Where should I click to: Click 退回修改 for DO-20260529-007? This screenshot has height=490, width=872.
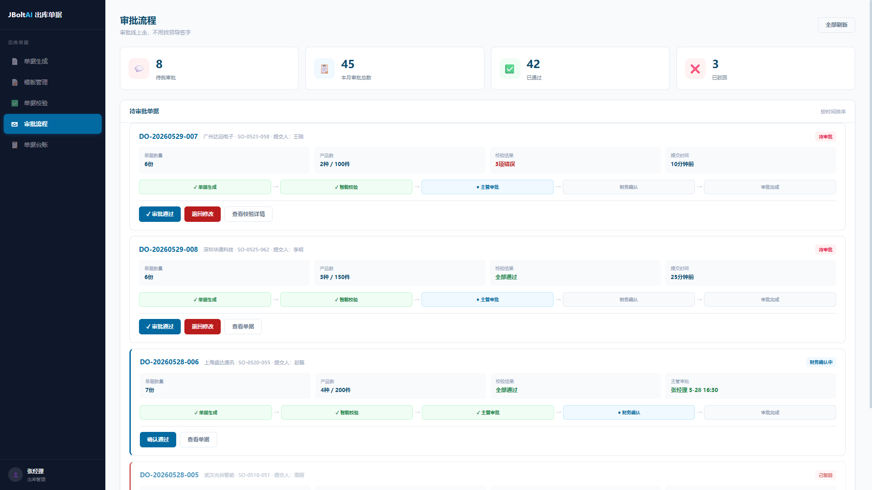tap(203, 214)
